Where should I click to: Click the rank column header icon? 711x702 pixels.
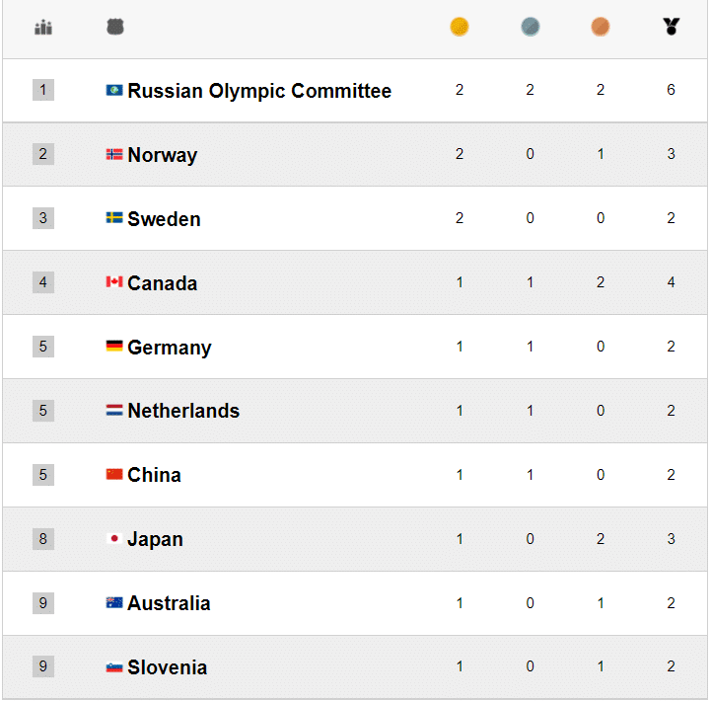[42, 28]
